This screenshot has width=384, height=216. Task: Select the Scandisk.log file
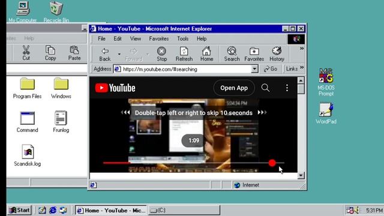point(27,155)
